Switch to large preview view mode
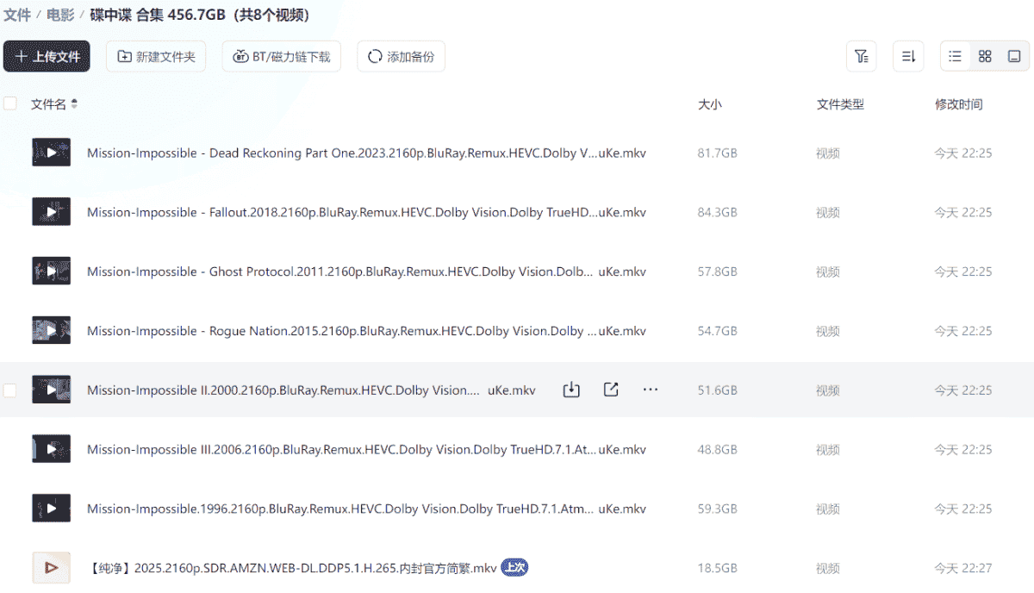 pos(1014,57)
